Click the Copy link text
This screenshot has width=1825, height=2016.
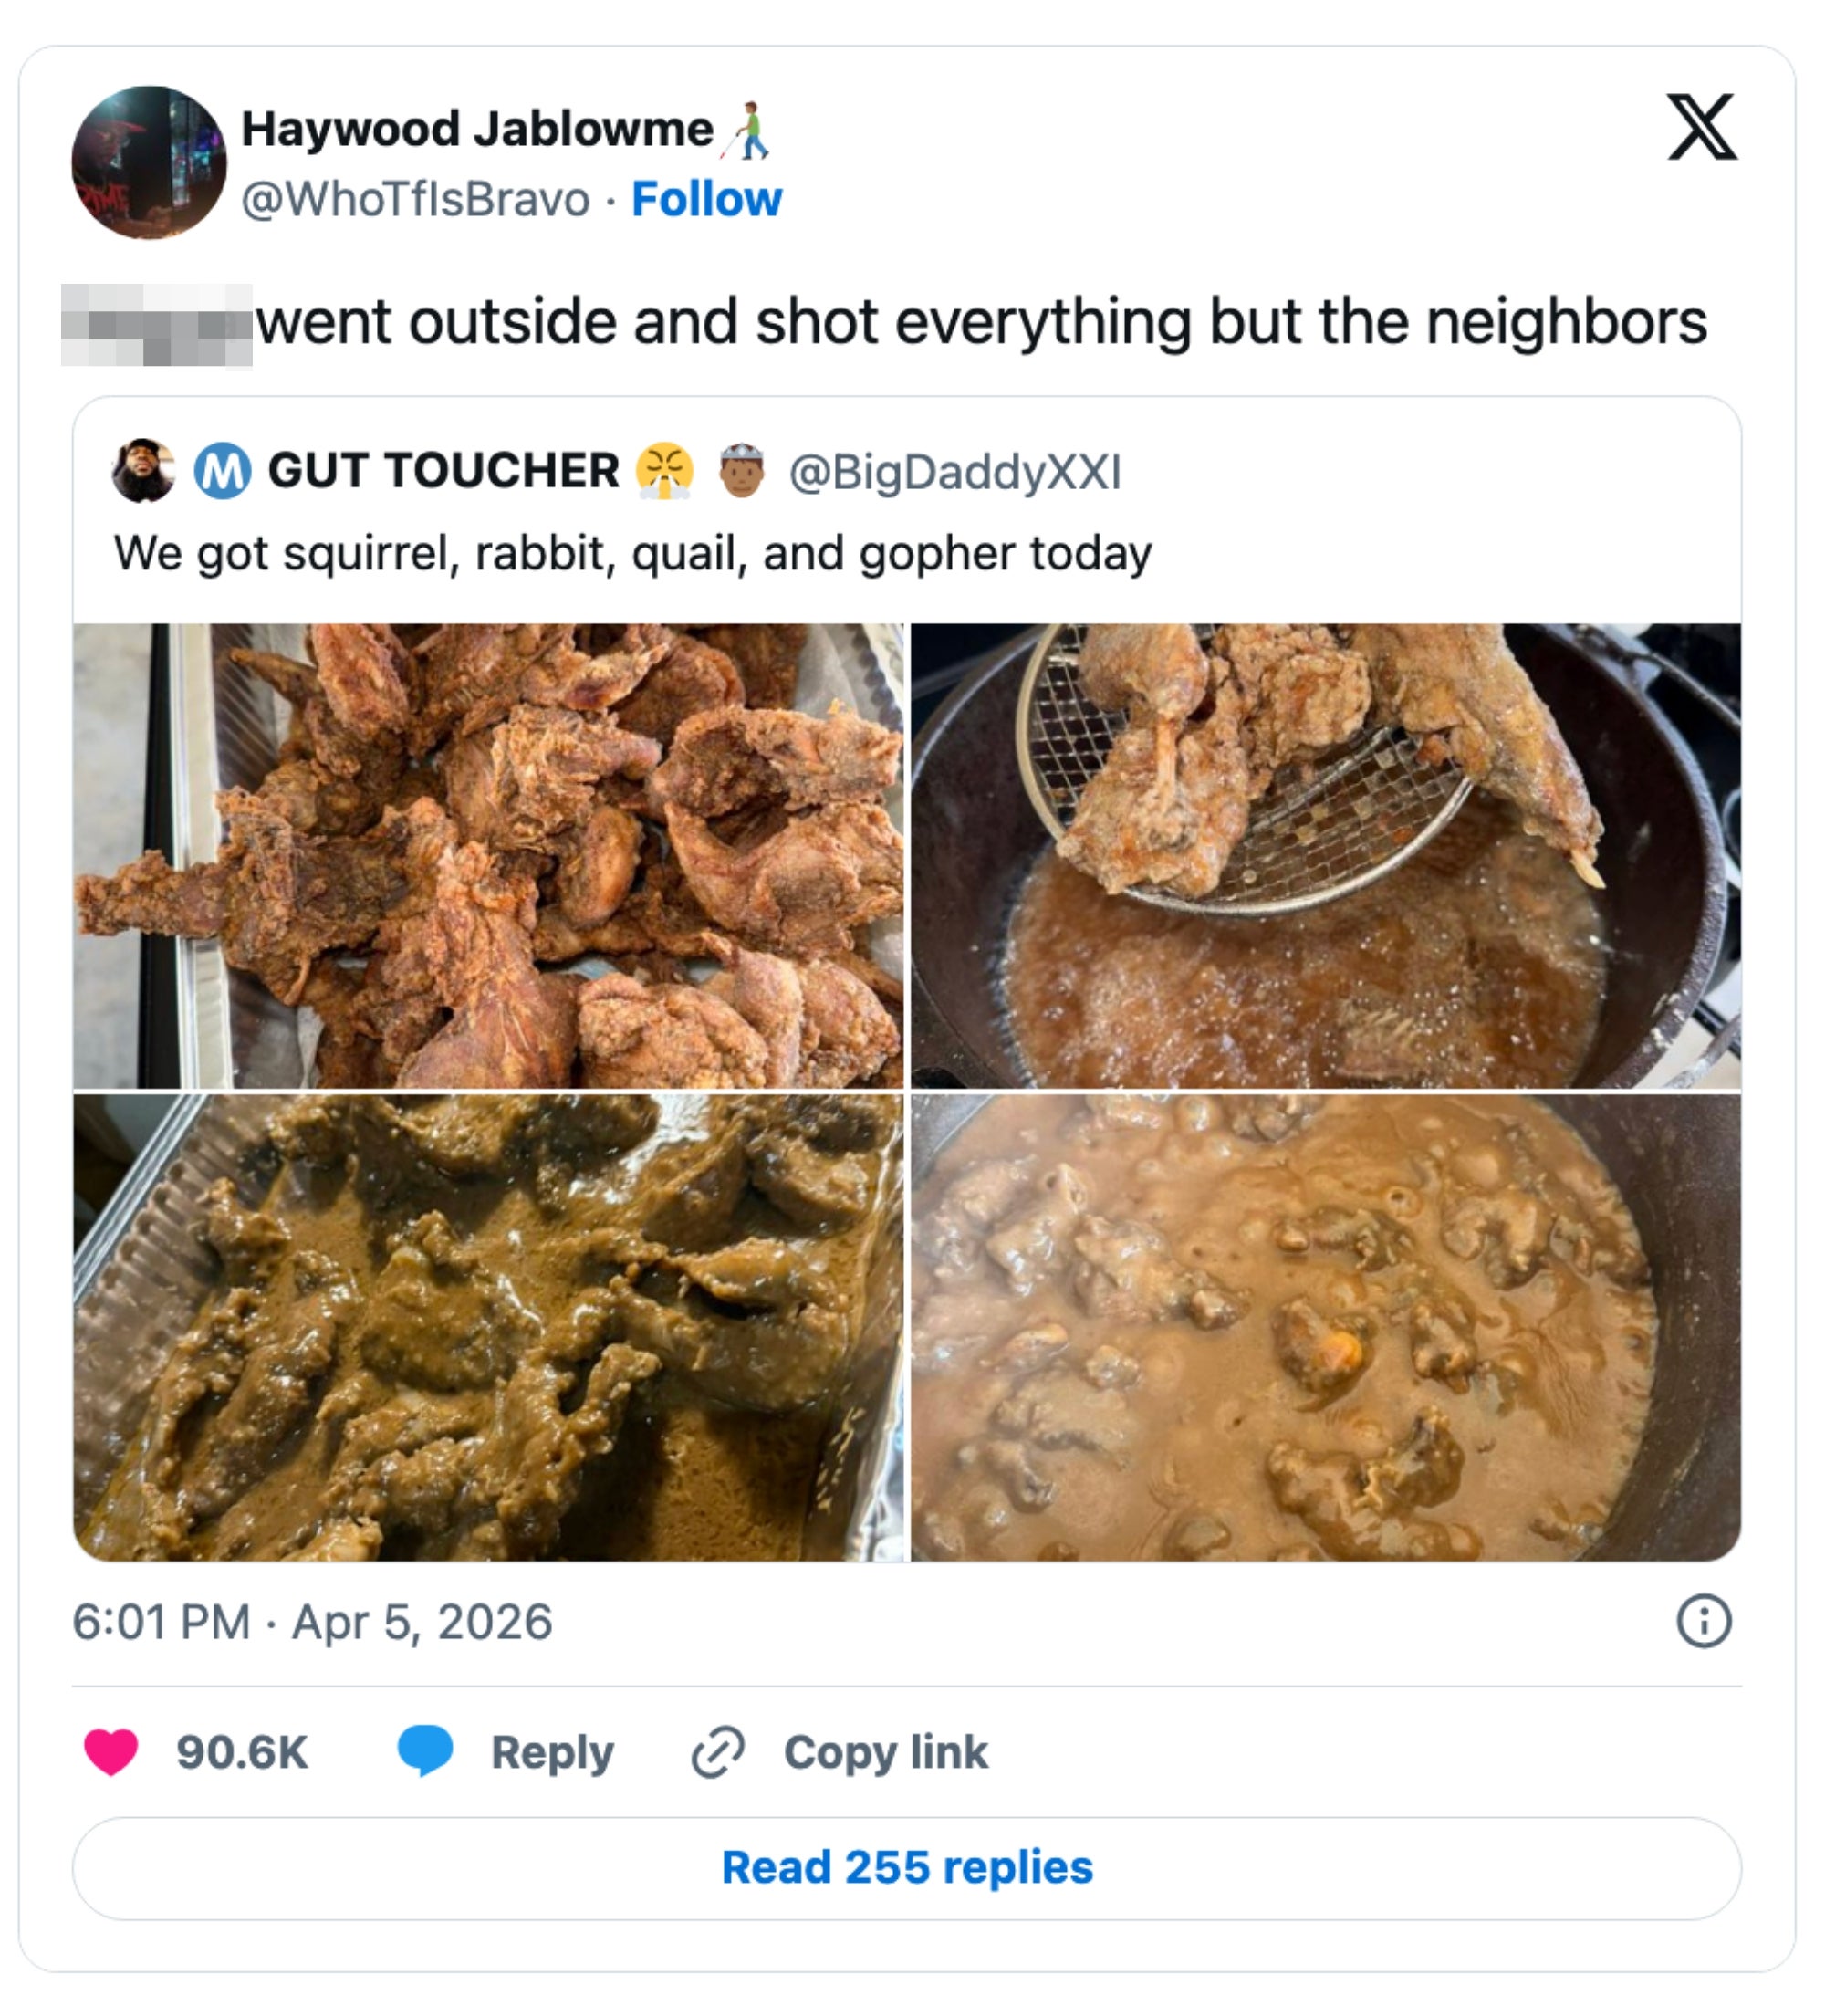[x=885, y=1752]
